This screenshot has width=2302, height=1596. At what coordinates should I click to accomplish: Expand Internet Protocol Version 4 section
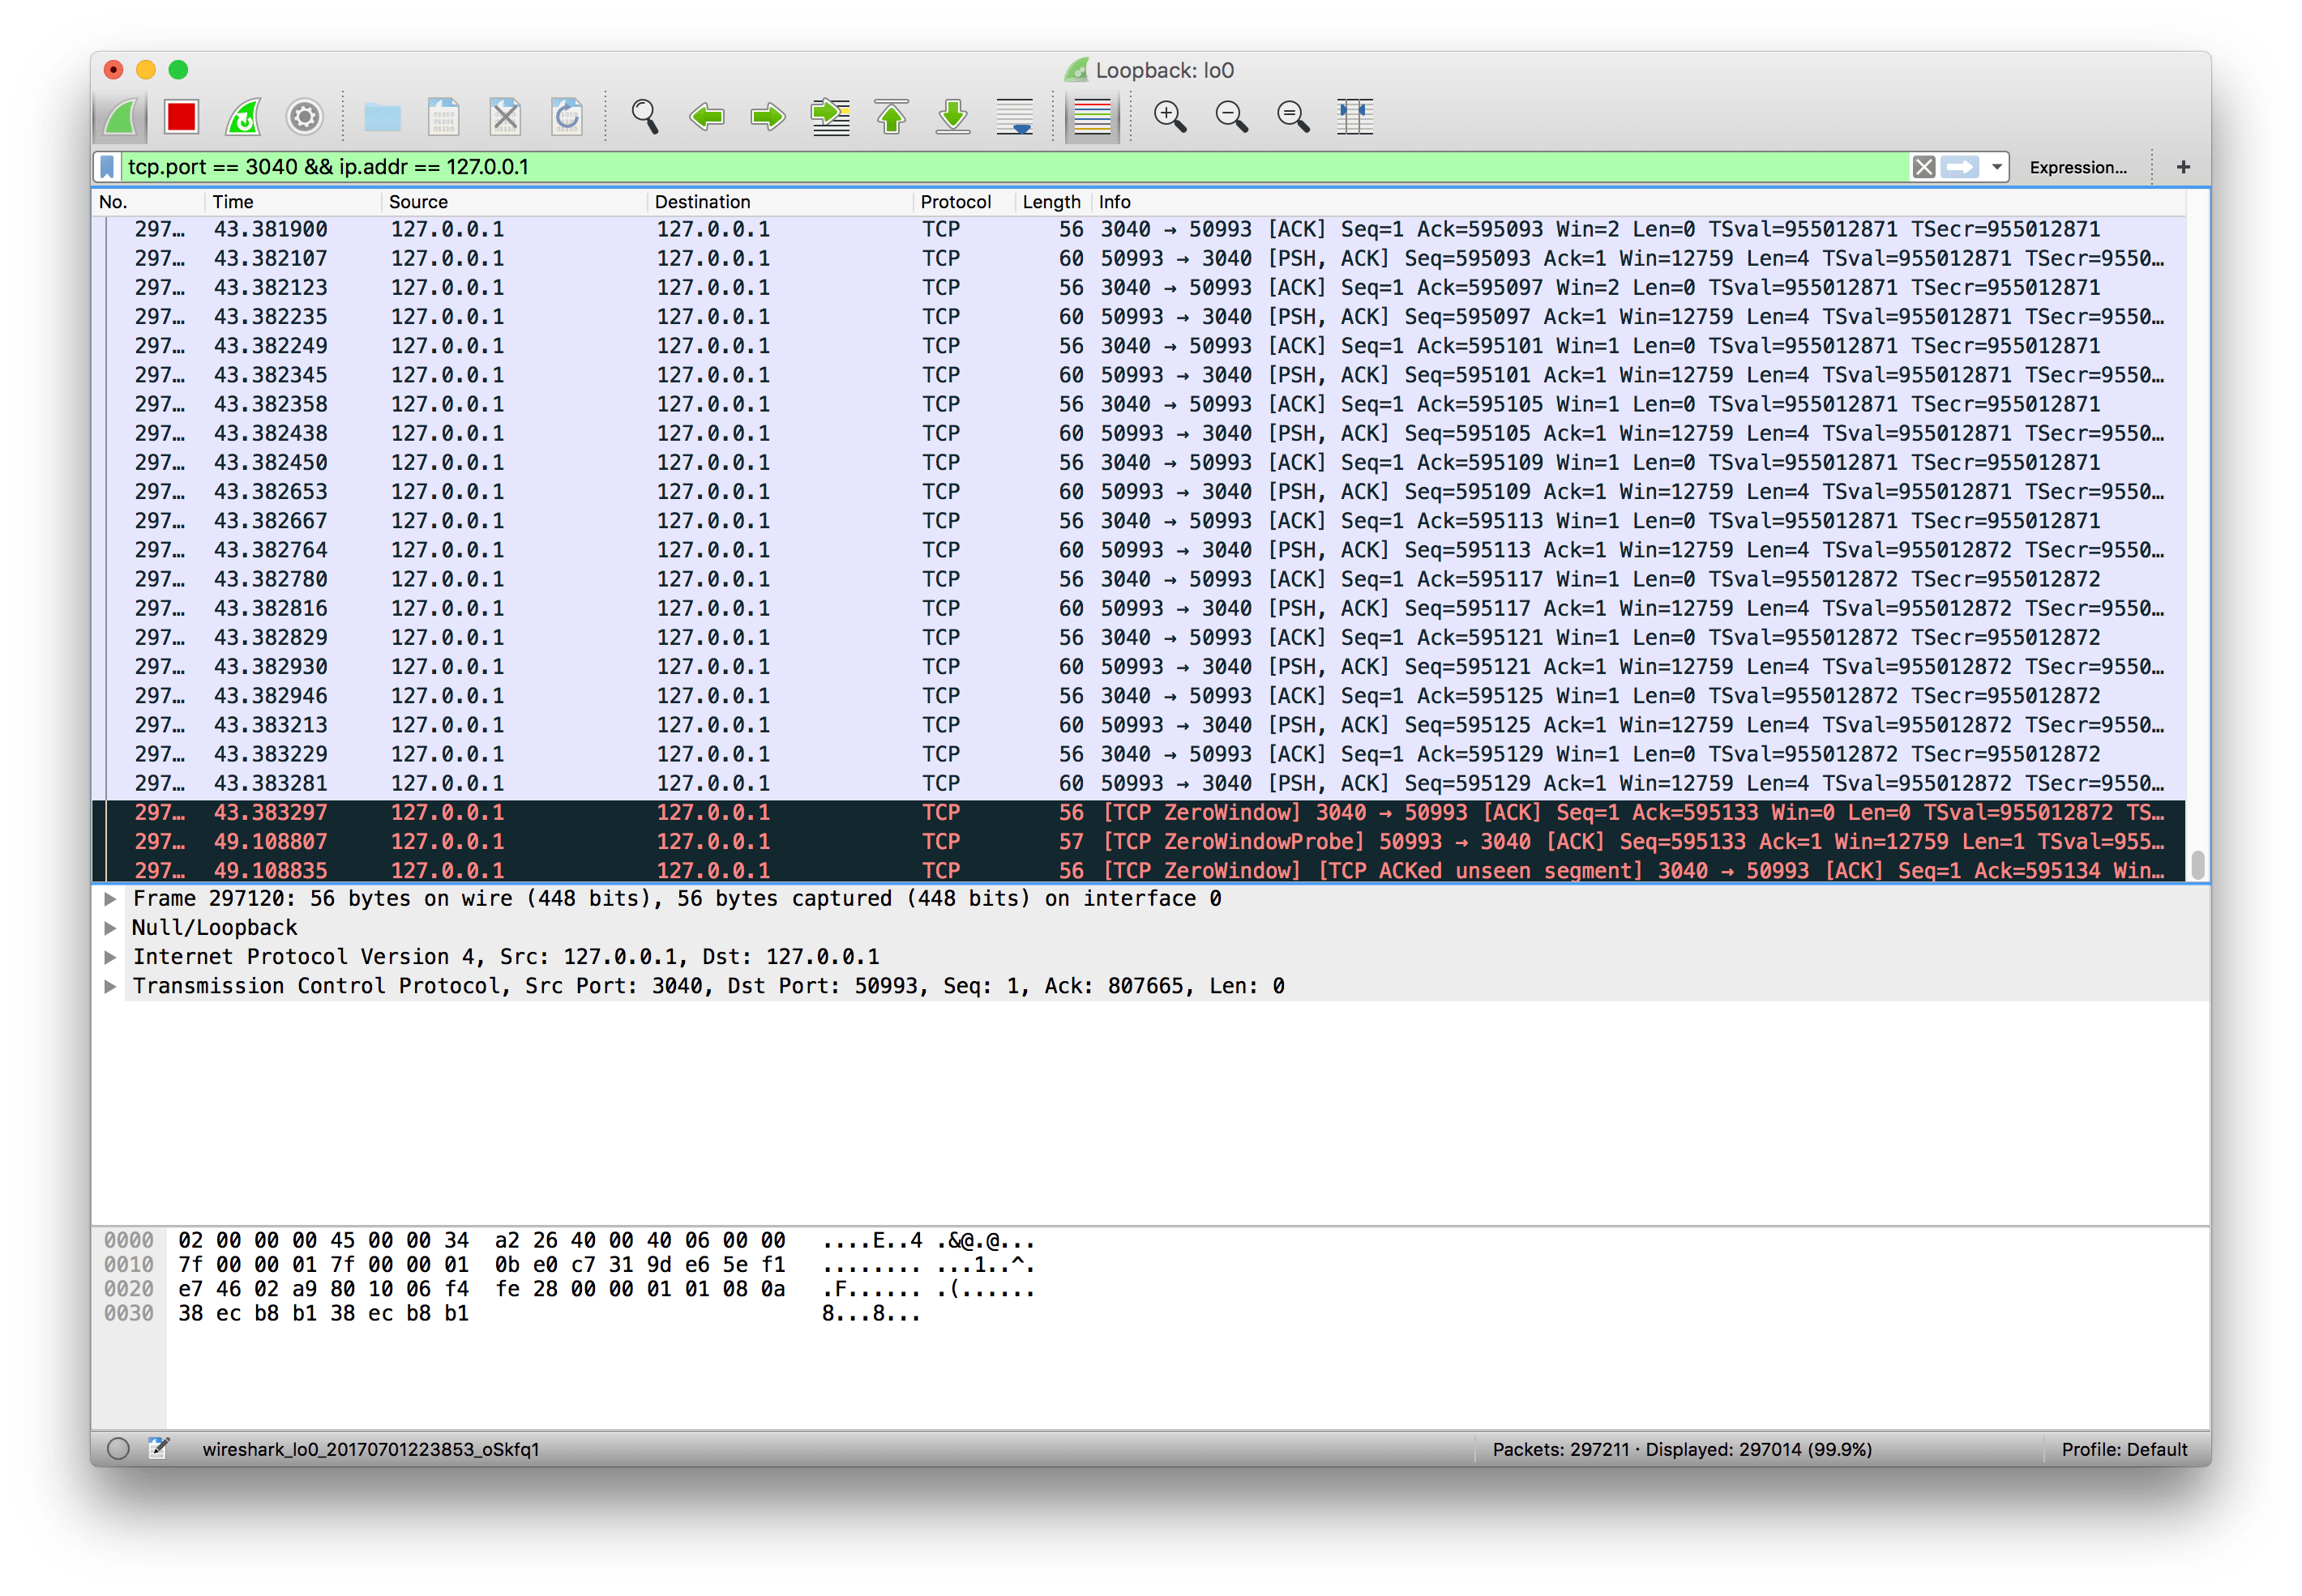[x=110, y=957]
